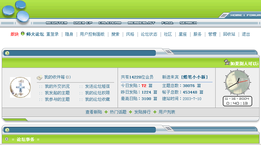Click the round arrow icon on first panel header
261x145 pixels.
7,53
